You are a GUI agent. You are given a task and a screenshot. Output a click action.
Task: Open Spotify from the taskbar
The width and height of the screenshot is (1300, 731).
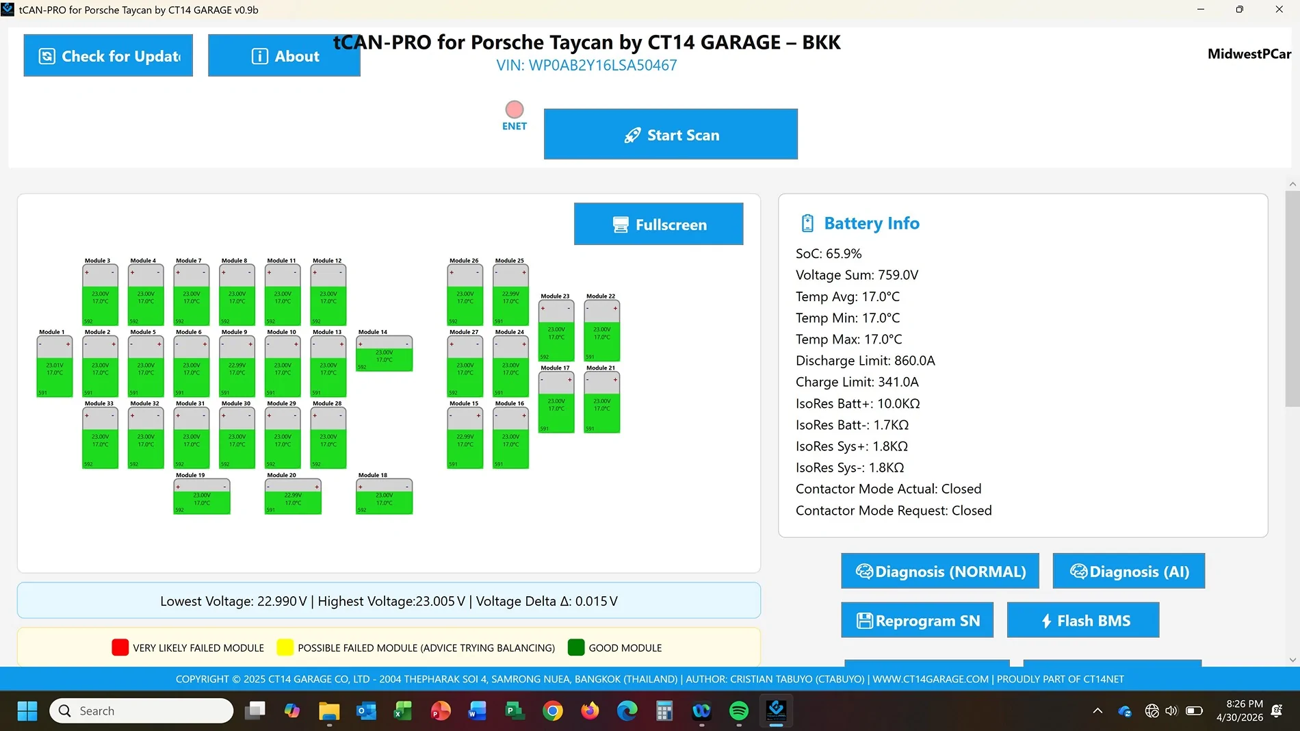[739, 711]
